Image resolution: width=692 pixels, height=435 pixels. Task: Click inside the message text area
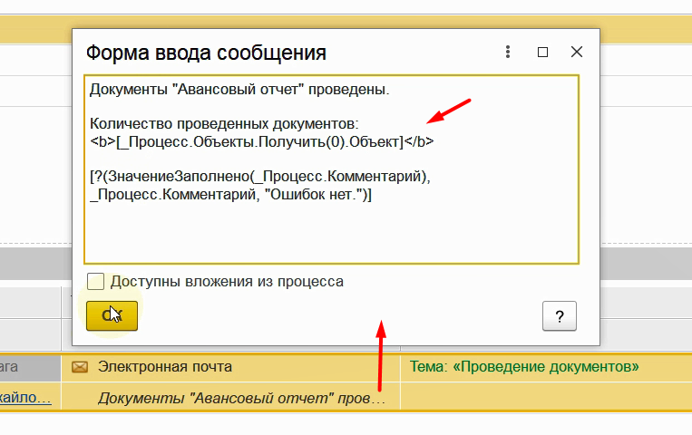331,169
